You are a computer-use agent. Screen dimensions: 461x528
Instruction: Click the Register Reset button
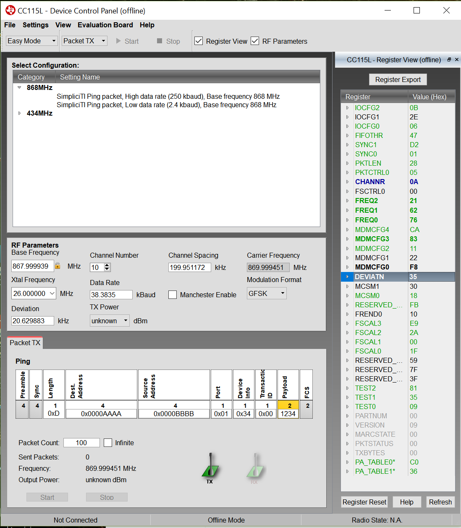pos(364,502)
